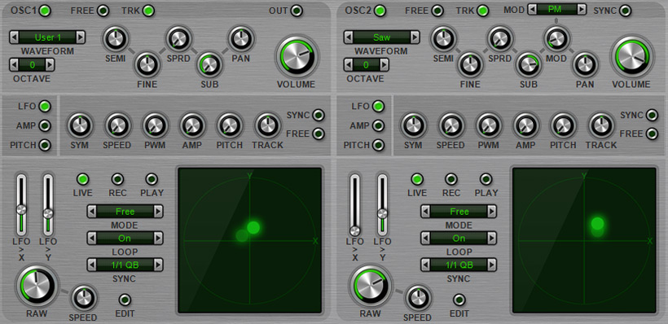This screenshot has height=324, width=668.
Task: Click the OSC1 LFO PWM knob
Action: pos(155,125)
